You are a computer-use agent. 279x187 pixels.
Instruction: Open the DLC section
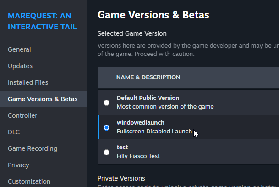(x=14, y=132)
